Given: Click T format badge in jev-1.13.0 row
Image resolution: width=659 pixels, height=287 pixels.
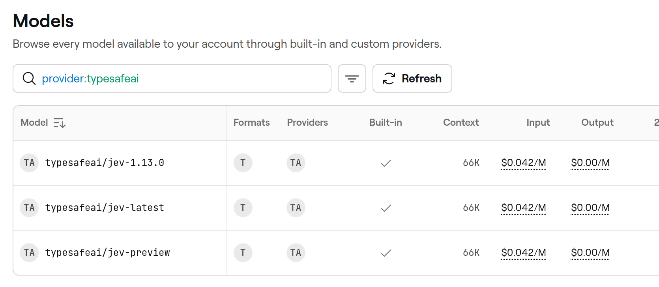Looking at the screenshot, I should click(243, 163).
